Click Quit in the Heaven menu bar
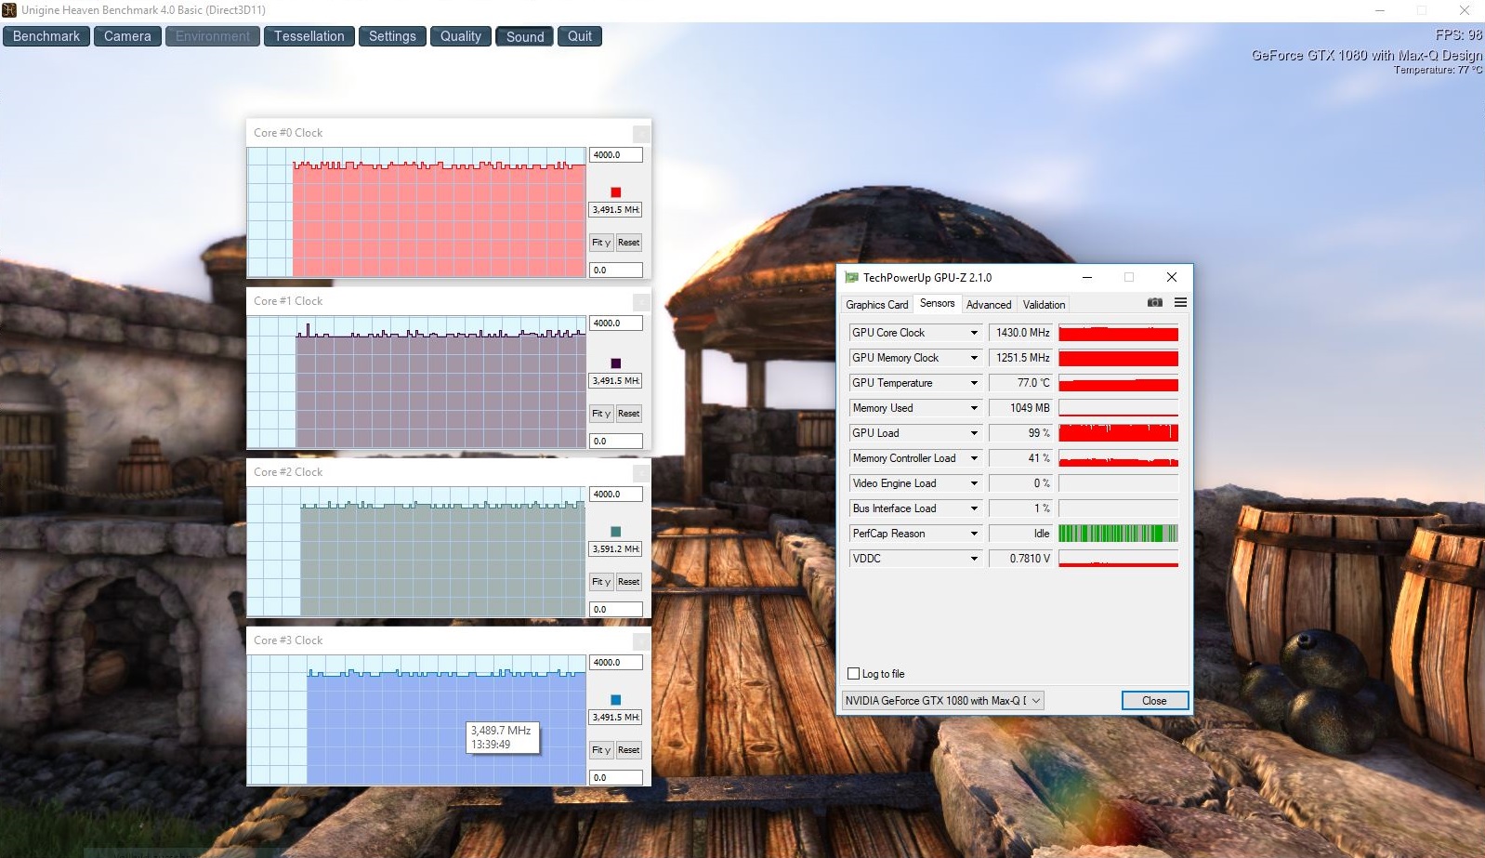 [580, 36]
